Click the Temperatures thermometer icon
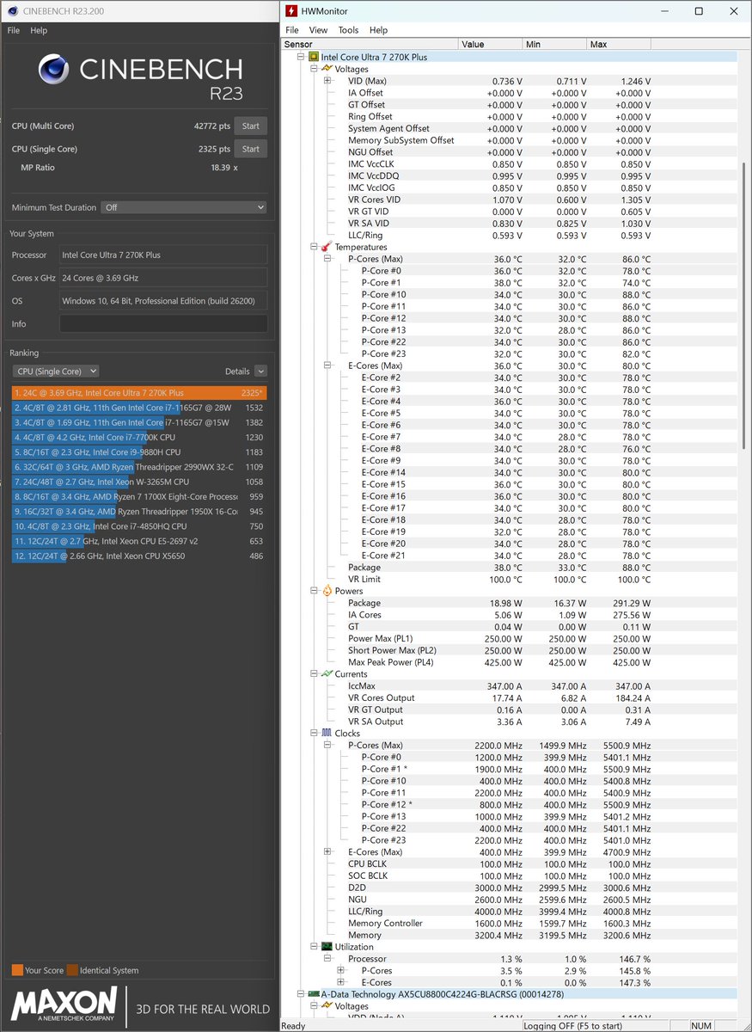 pyautogui.click(x=327, y=247)
